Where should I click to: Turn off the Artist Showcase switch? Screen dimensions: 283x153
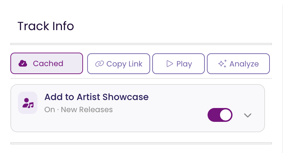tap(220, 115)
